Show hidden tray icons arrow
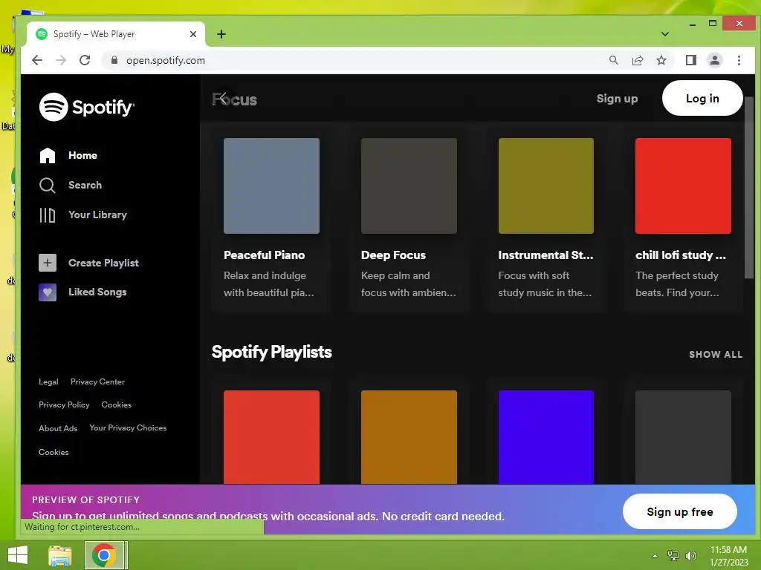Viewport: 761px width, 570px height. click(x=655, y=556)
